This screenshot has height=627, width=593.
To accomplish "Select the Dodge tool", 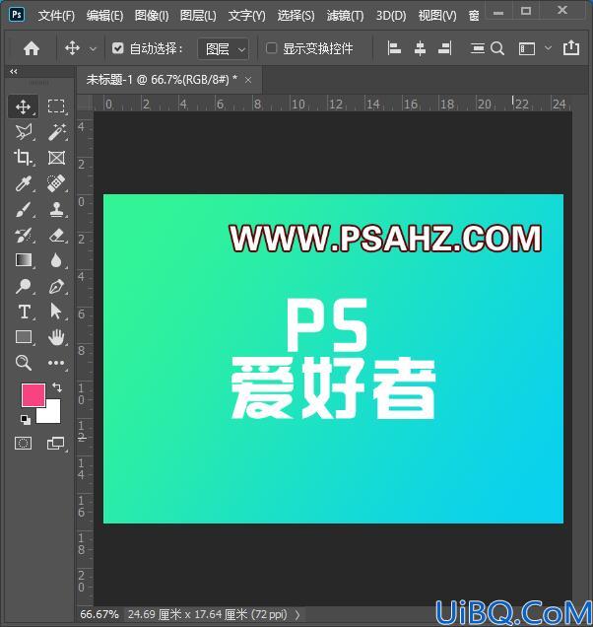I will 24,286.
